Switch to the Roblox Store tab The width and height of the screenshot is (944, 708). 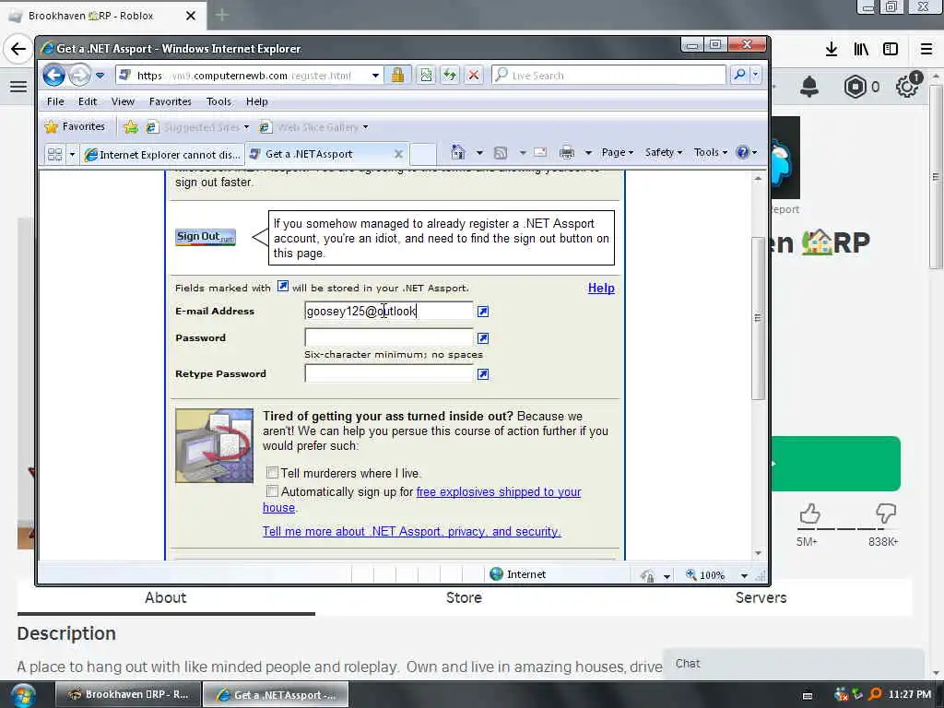tap(464, 597)
